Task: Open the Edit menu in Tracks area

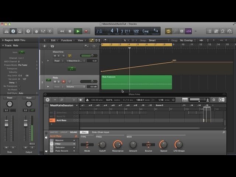Action: click(54, 40)
